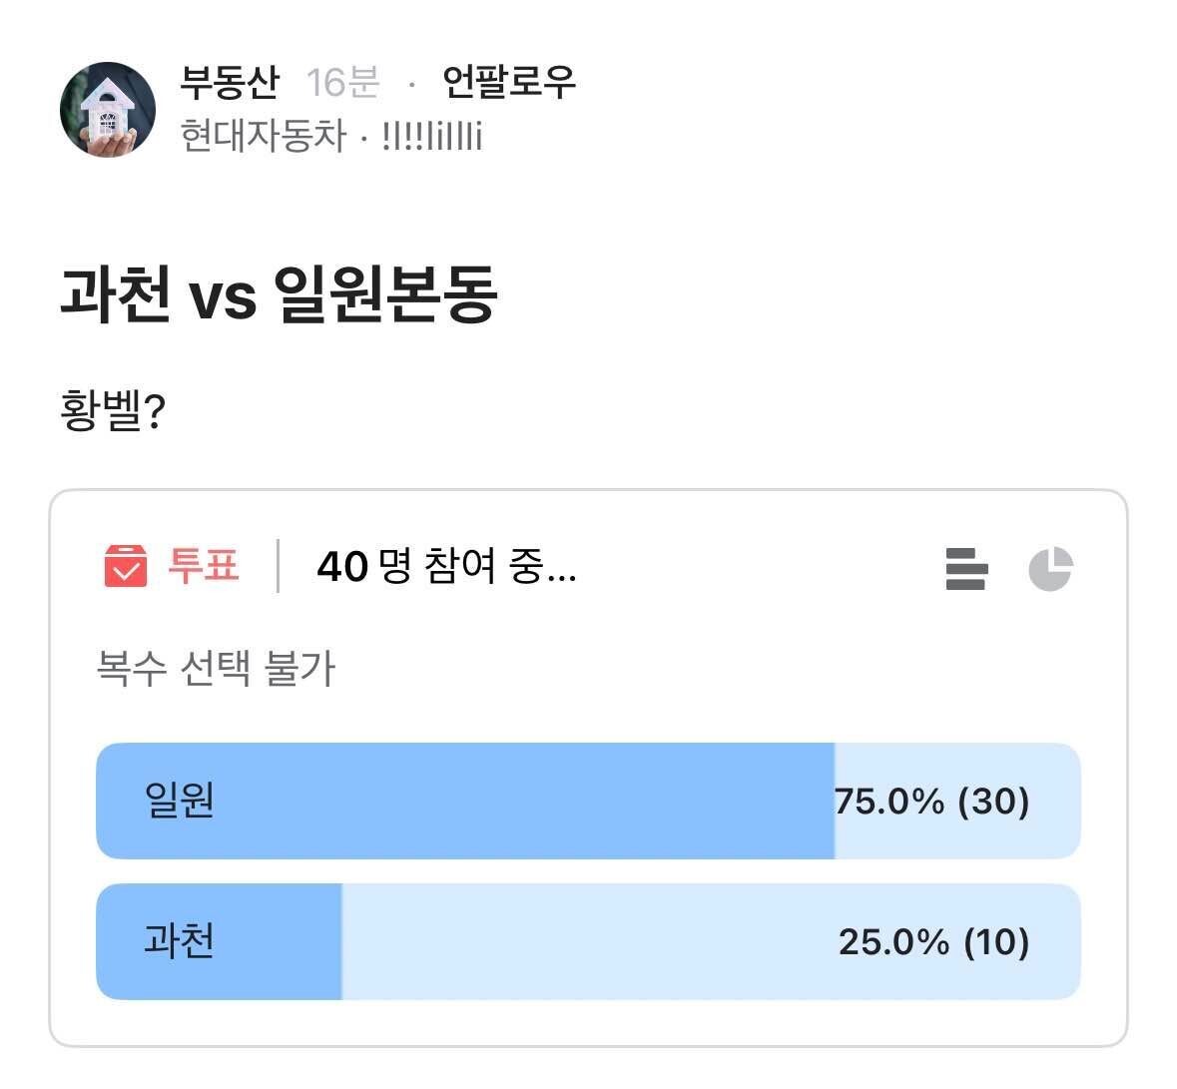Click the 16분 timestamp link
The image size is (1177, 1089).
coord(344,85)
